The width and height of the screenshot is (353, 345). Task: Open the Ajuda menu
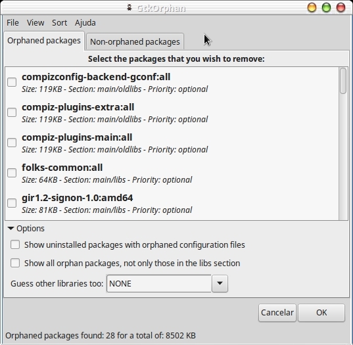[x=85, y=23]
